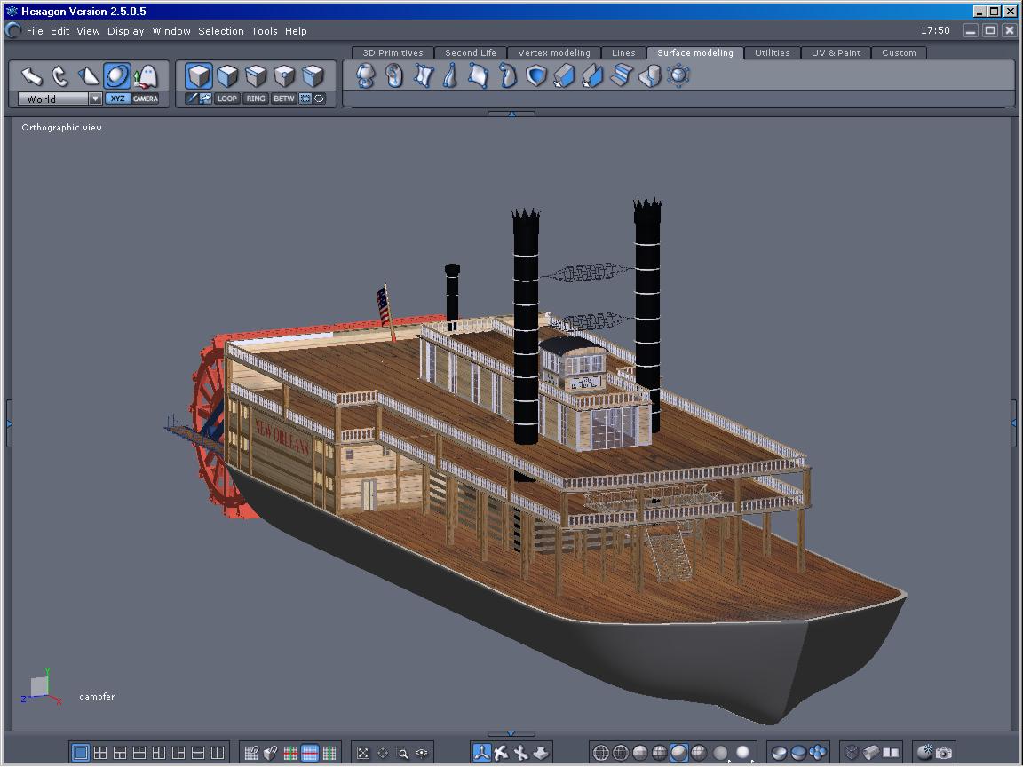Click the last Surface modeling tool icon

pyautogui.click(x=678, y=76)
